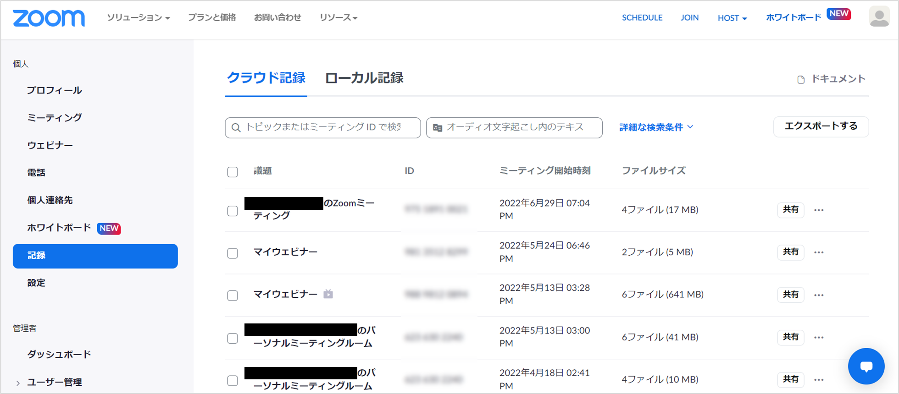
Task: Focus the topic or meeting ID search field
Action: tap(323, 127)
